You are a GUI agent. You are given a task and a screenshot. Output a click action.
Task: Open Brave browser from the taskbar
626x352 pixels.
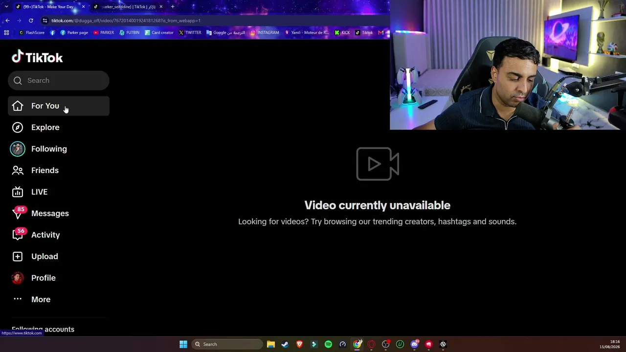tap(300, 344)
